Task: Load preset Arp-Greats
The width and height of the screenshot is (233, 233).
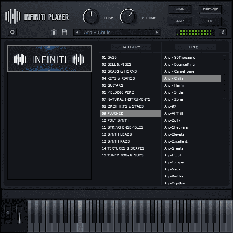Action: click(192, 148)
